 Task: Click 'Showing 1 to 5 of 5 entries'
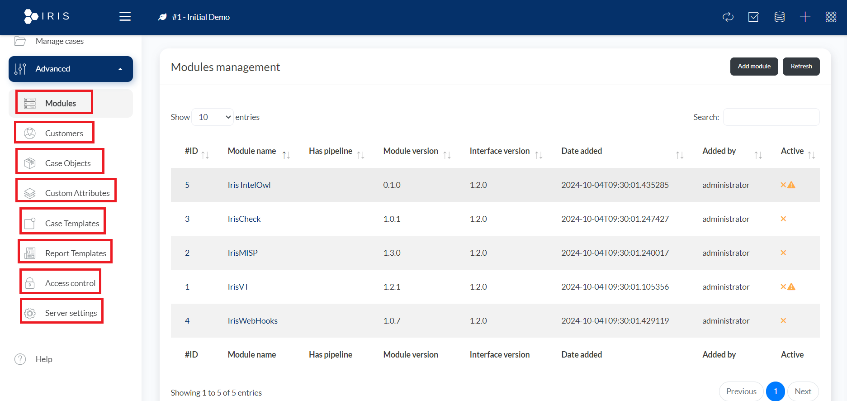pos(216,393)
